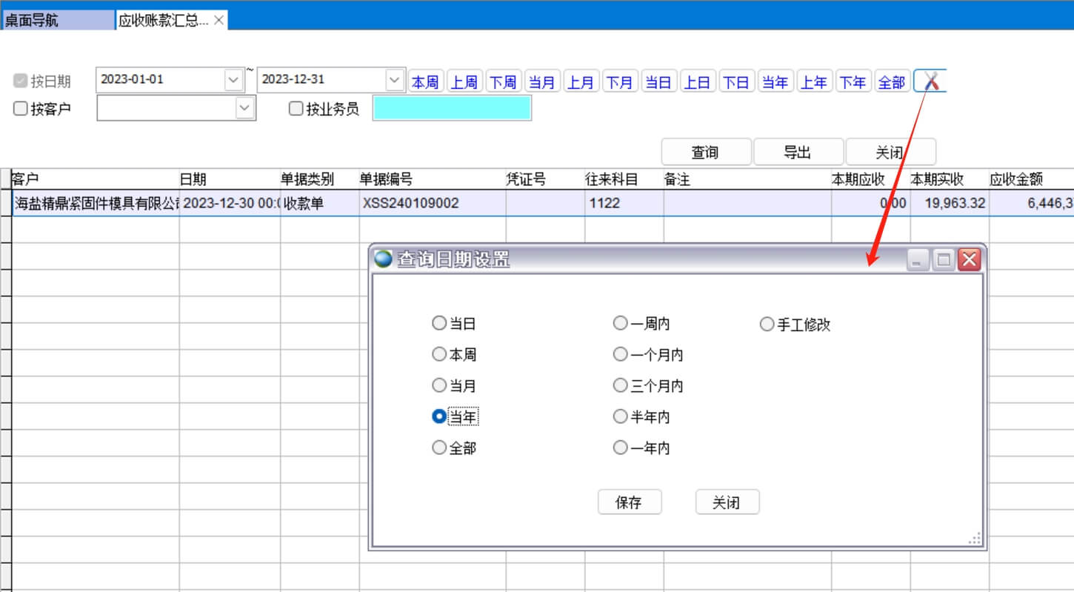Screen dimensions: 1074x592
Task: Select the 手工修改 radio button
Action: 767,325
